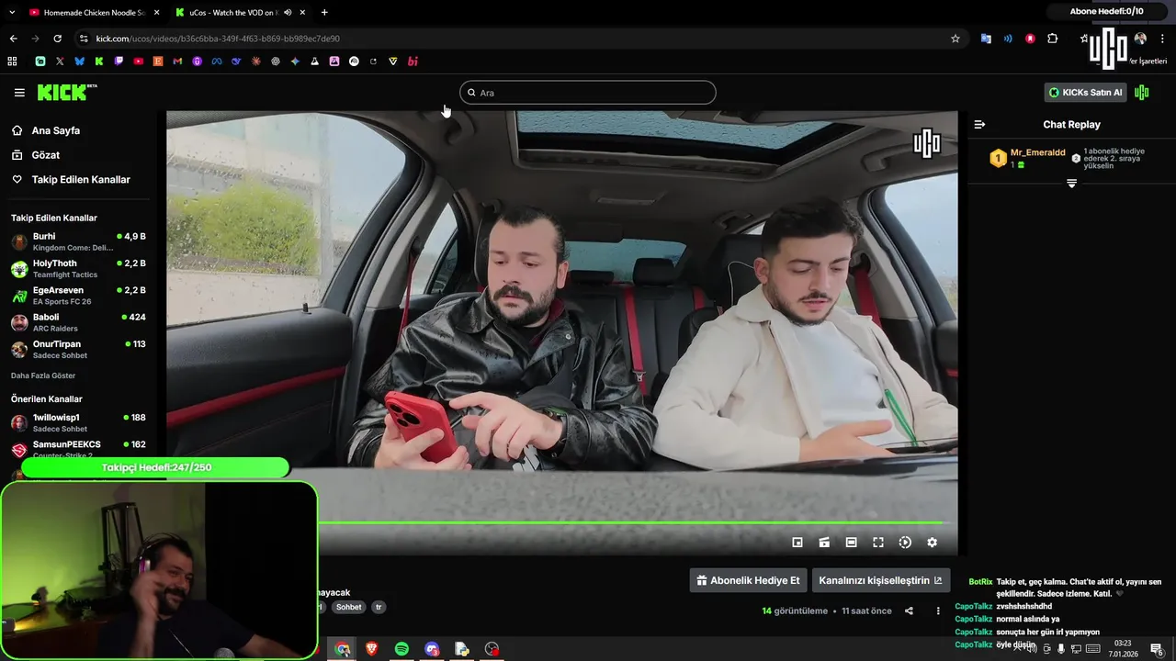Close the Homemade Chicken Noodle tab
Screen dimensions: 1176x661
coord(156,12)
